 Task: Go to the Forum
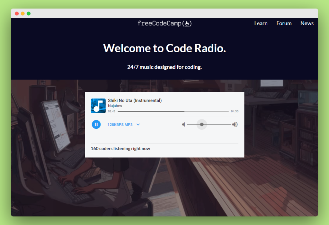coord(284,23)
